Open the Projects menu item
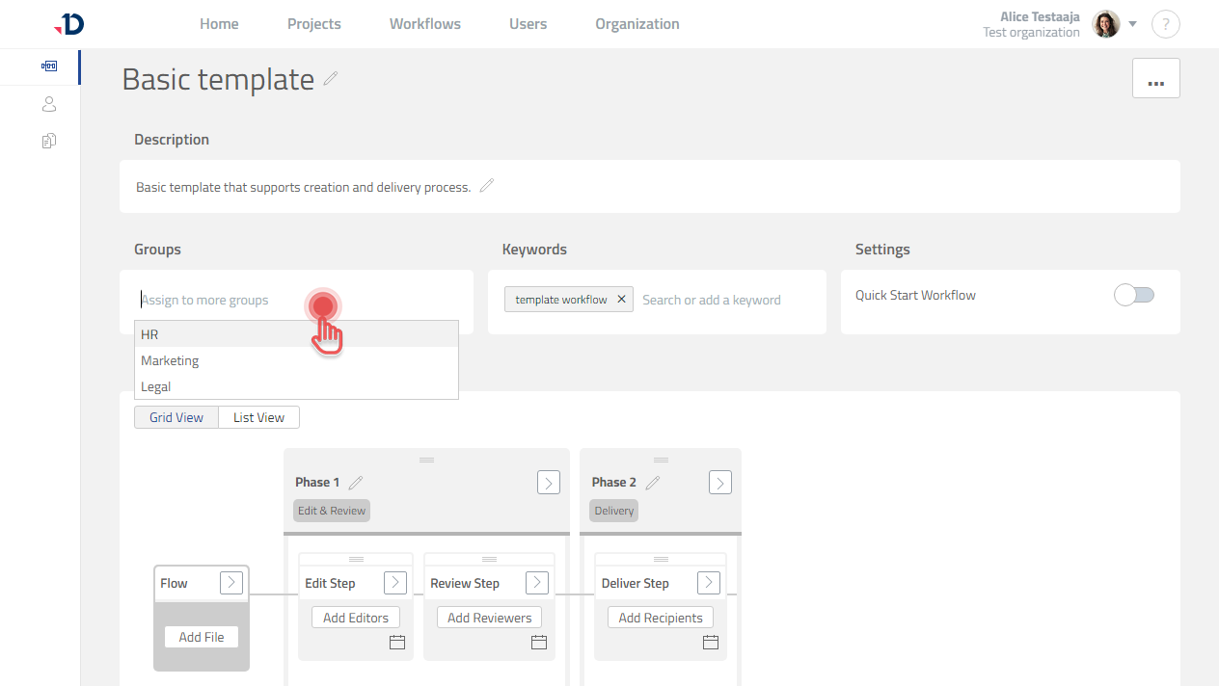1219x686 pixels. tap(313, 23)
